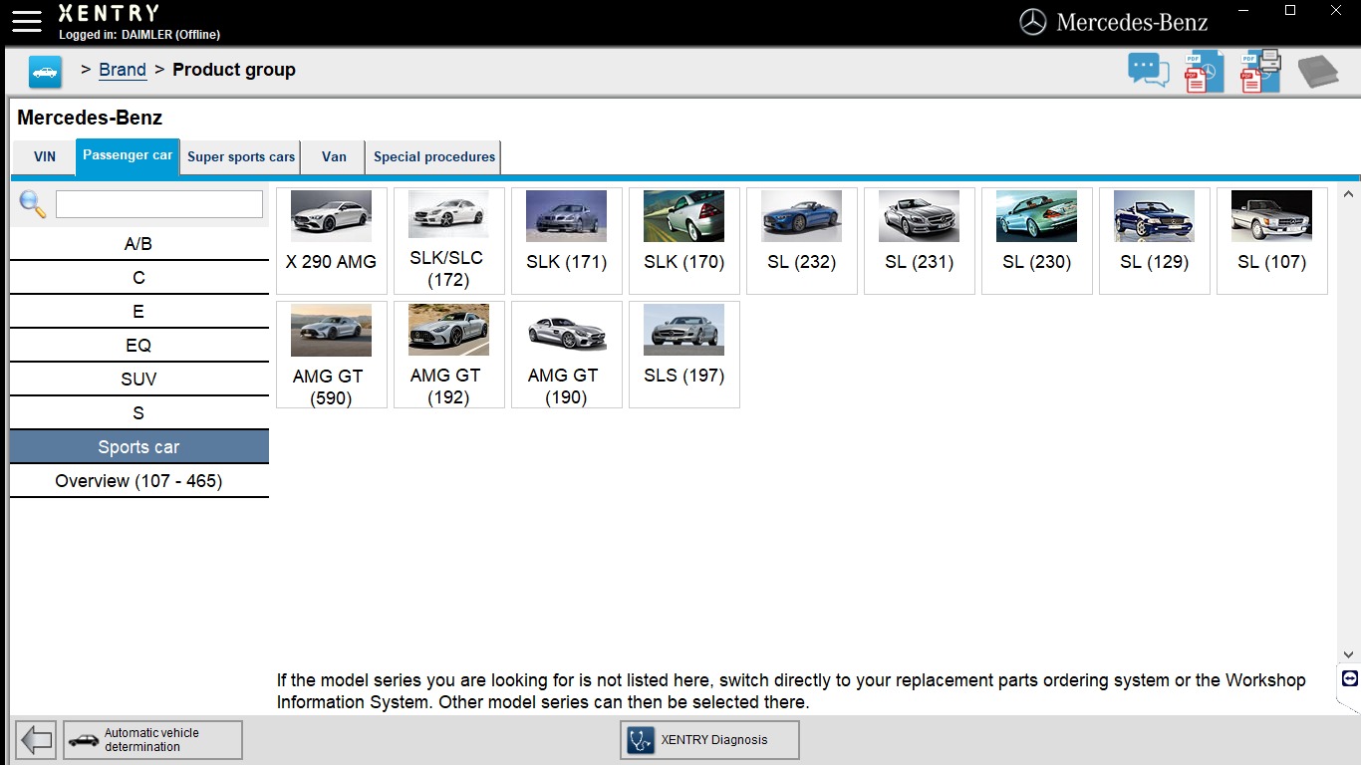Select the AMG GT (192) thumbnail
Screen dimensions: 1361x765
tap(448, 355)
